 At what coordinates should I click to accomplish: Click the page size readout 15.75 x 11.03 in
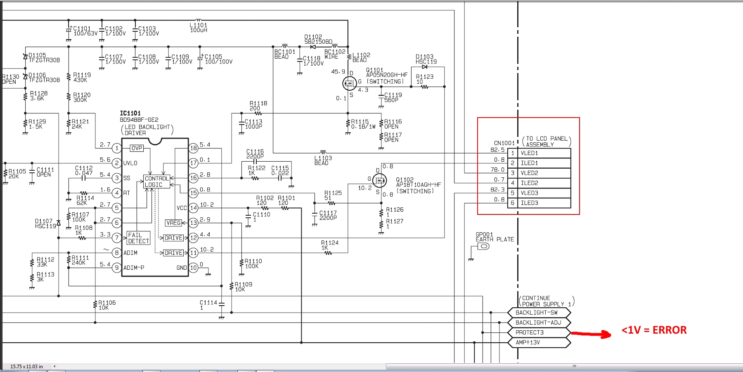(26, 366)
